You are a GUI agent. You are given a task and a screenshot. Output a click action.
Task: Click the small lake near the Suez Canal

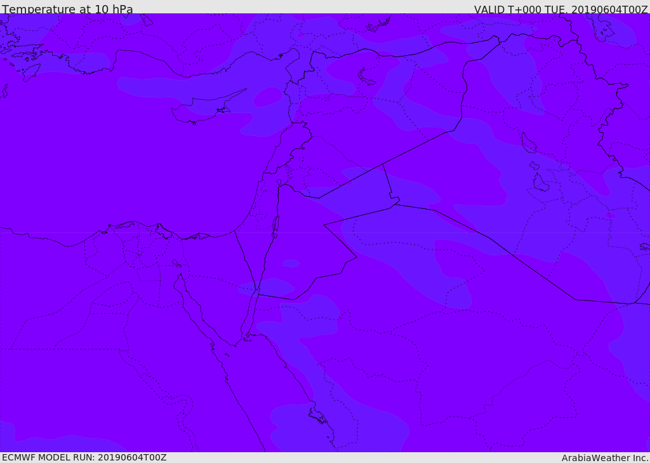(176, 263)
